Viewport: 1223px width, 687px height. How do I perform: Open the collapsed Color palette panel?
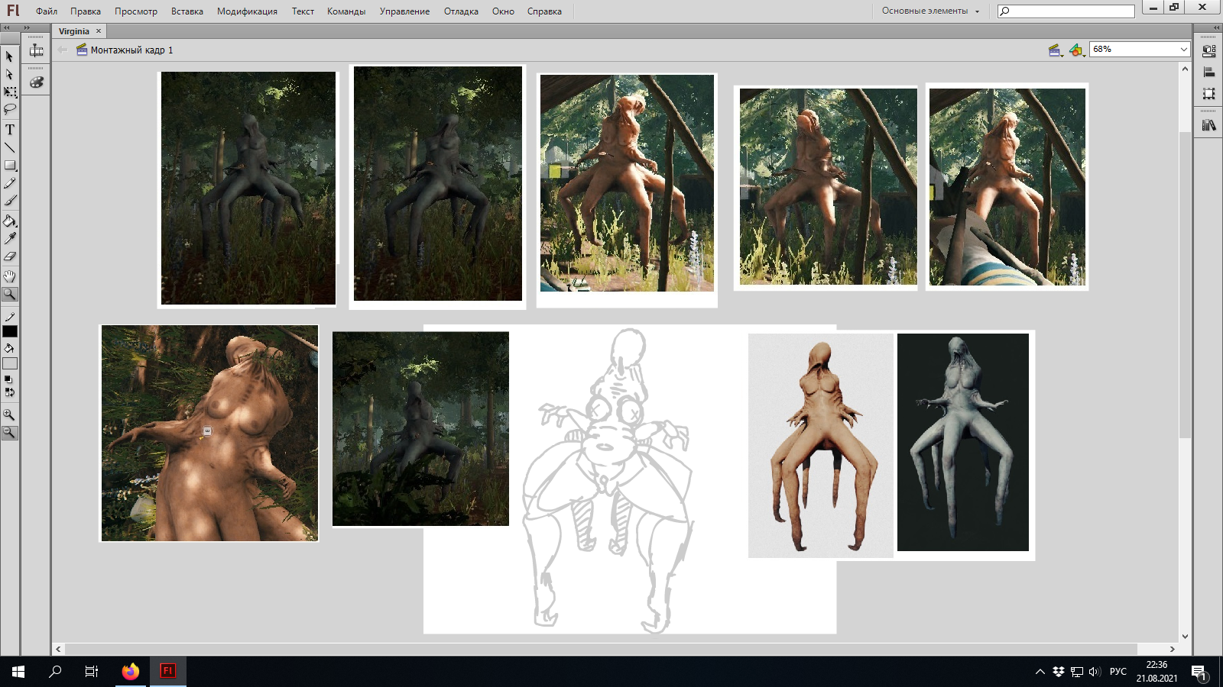36,82
